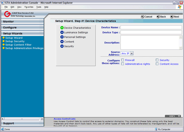The width and height of the screenshot is (184, 132).
Task: Click the My Computer status bar icon
Action: (x=156, y=129)
